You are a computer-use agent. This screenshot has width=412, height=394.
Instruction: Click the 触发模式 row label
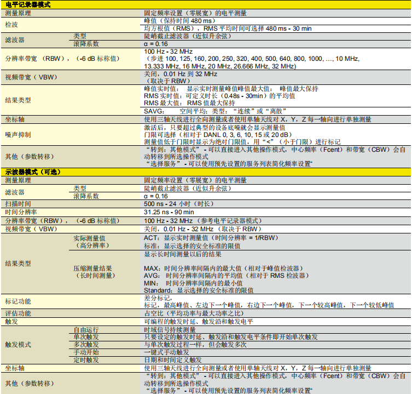18,345
